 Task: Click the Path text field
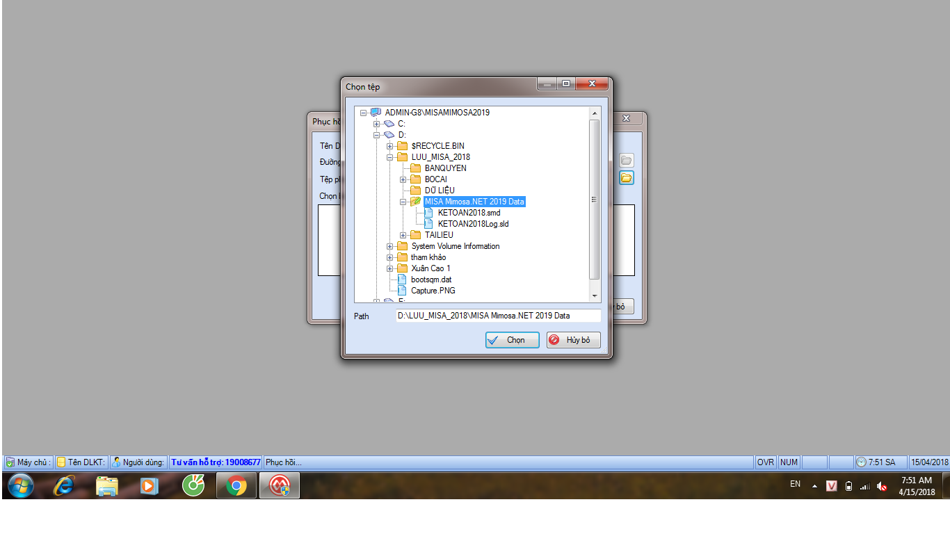click(x=498, y=316)
